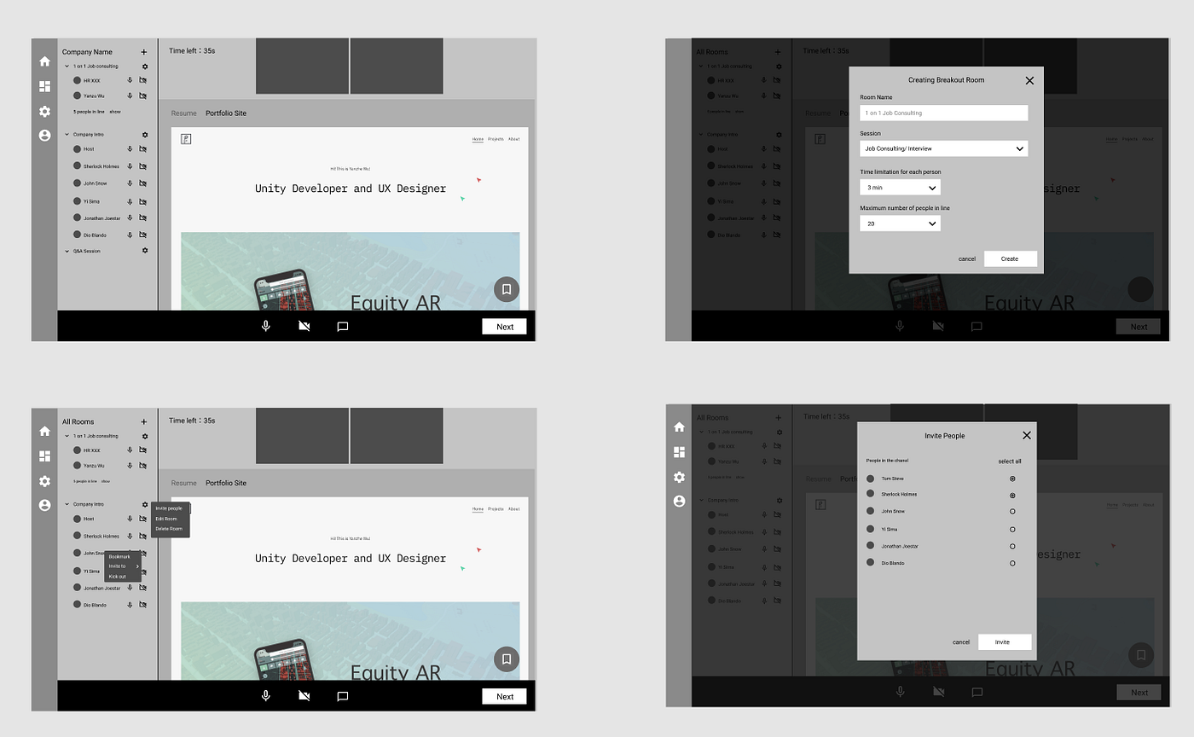Click round bookmark button in Company Name screen
This screenshot has height=737, width=1194.
pos(507,289)
